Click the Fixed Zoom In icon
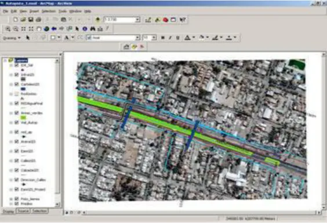Screen dimensions: 327x223 (23, 29)
